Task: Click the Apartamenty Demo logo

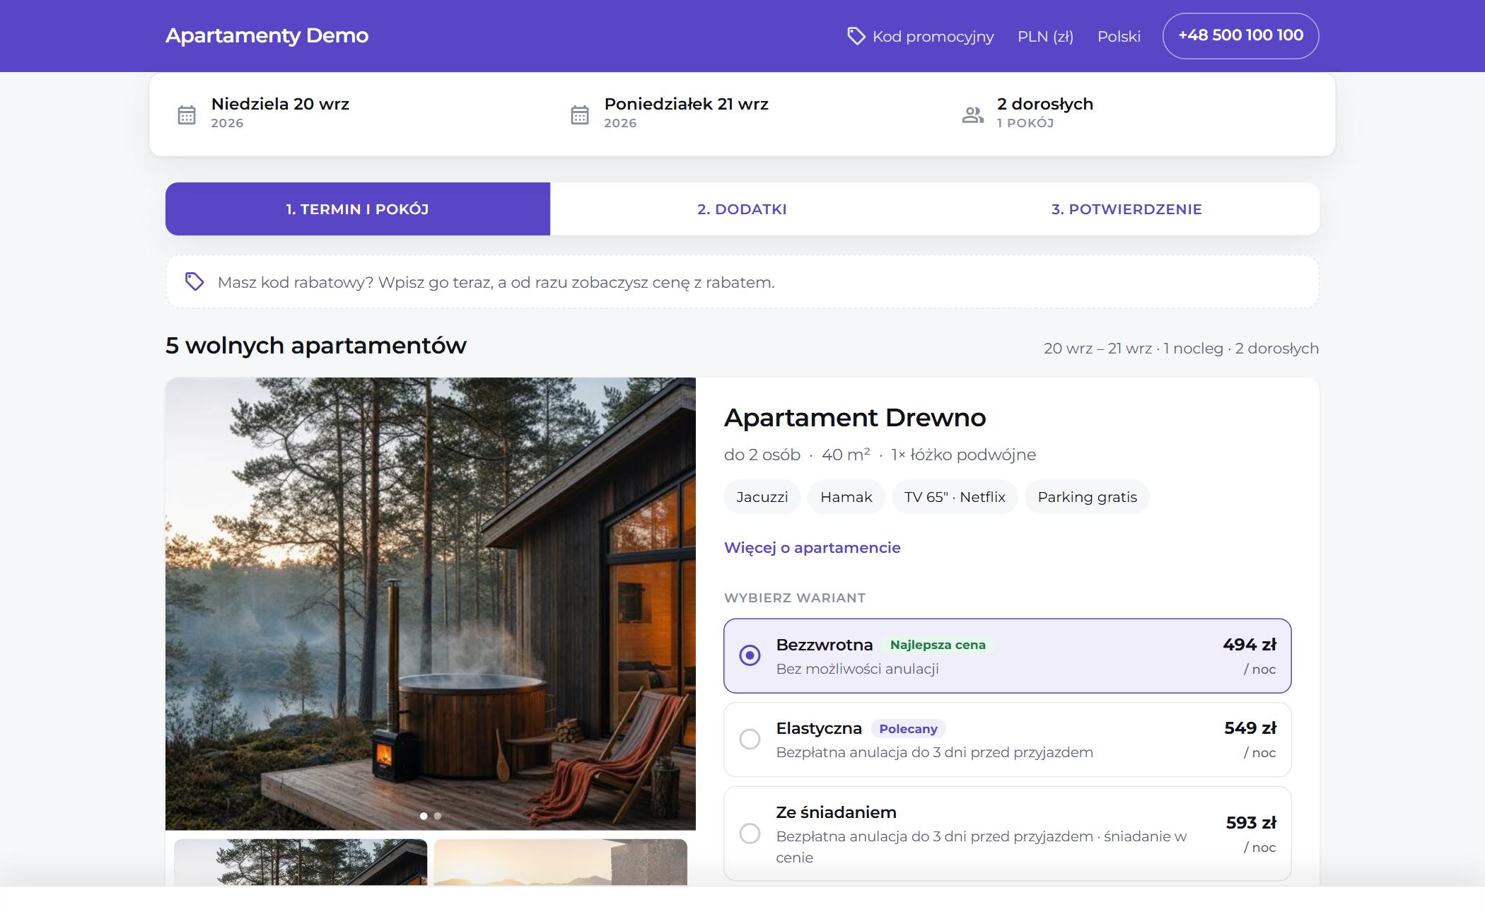Action: point(267,35)
